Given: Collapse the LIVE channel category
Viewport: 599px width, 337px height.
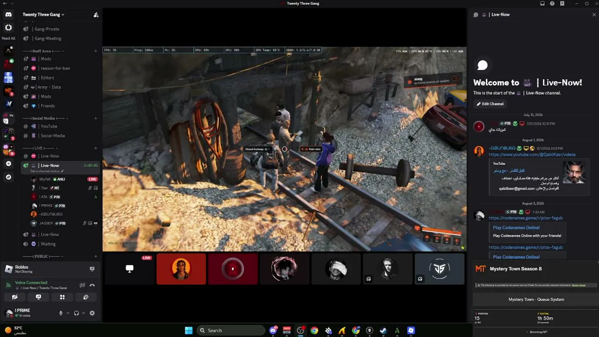Looking at the screenshot, I should point(41,148).
